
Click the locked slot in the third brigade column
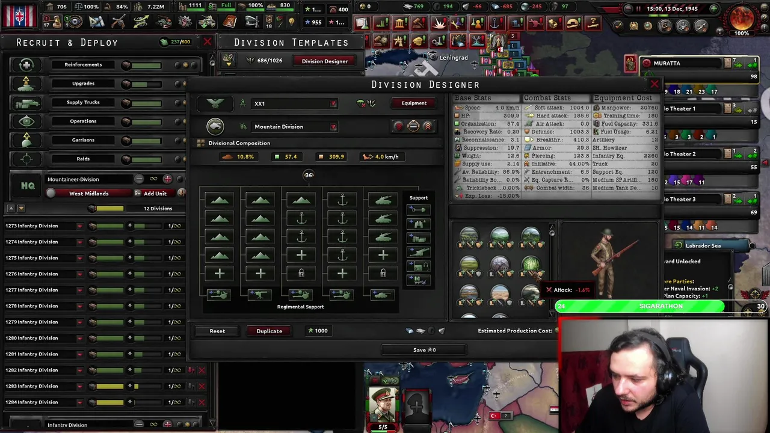tap(301, 274)
